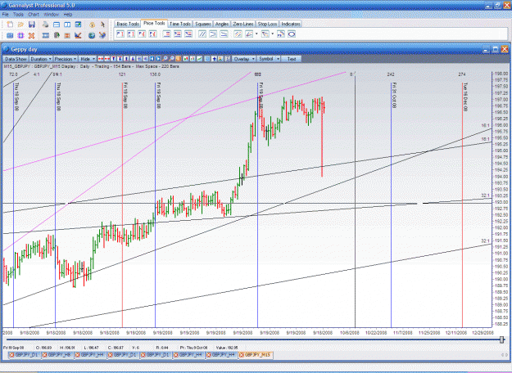
Task: Select the parallel lines price tool
Action: point(202,34)
